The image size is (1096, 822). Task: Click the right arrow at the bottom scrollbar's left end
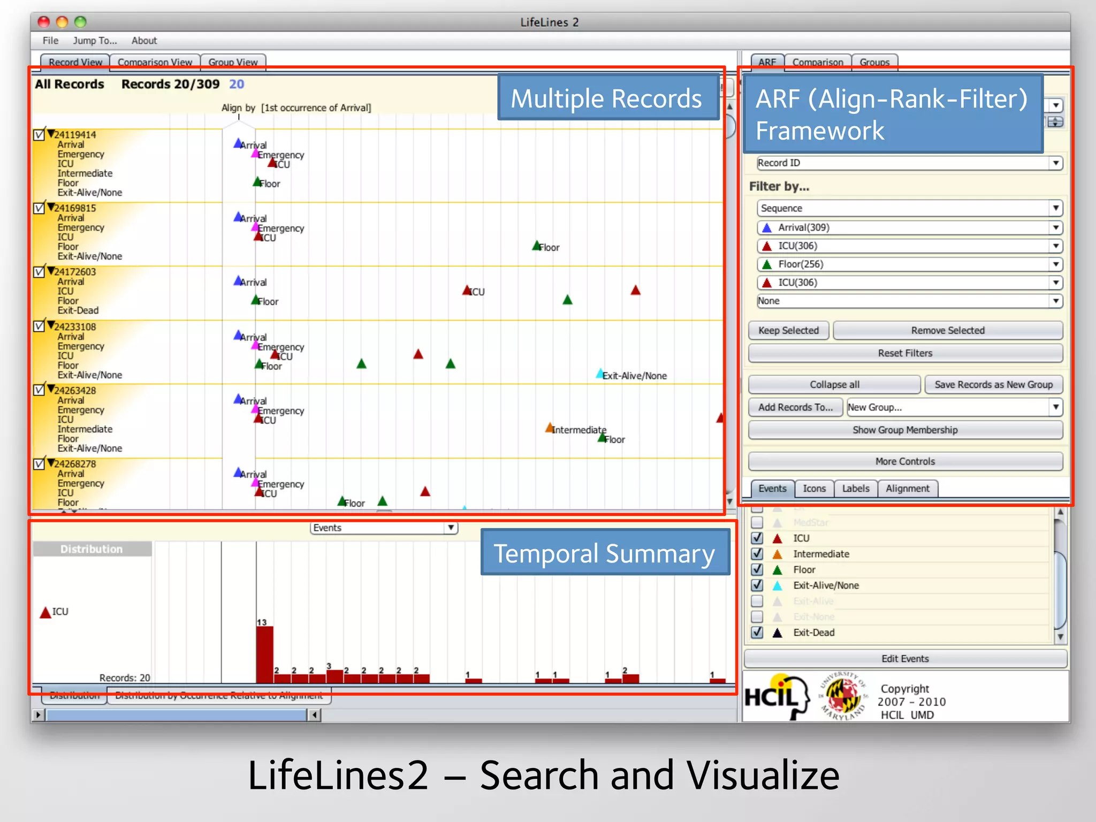click(38, 714)
